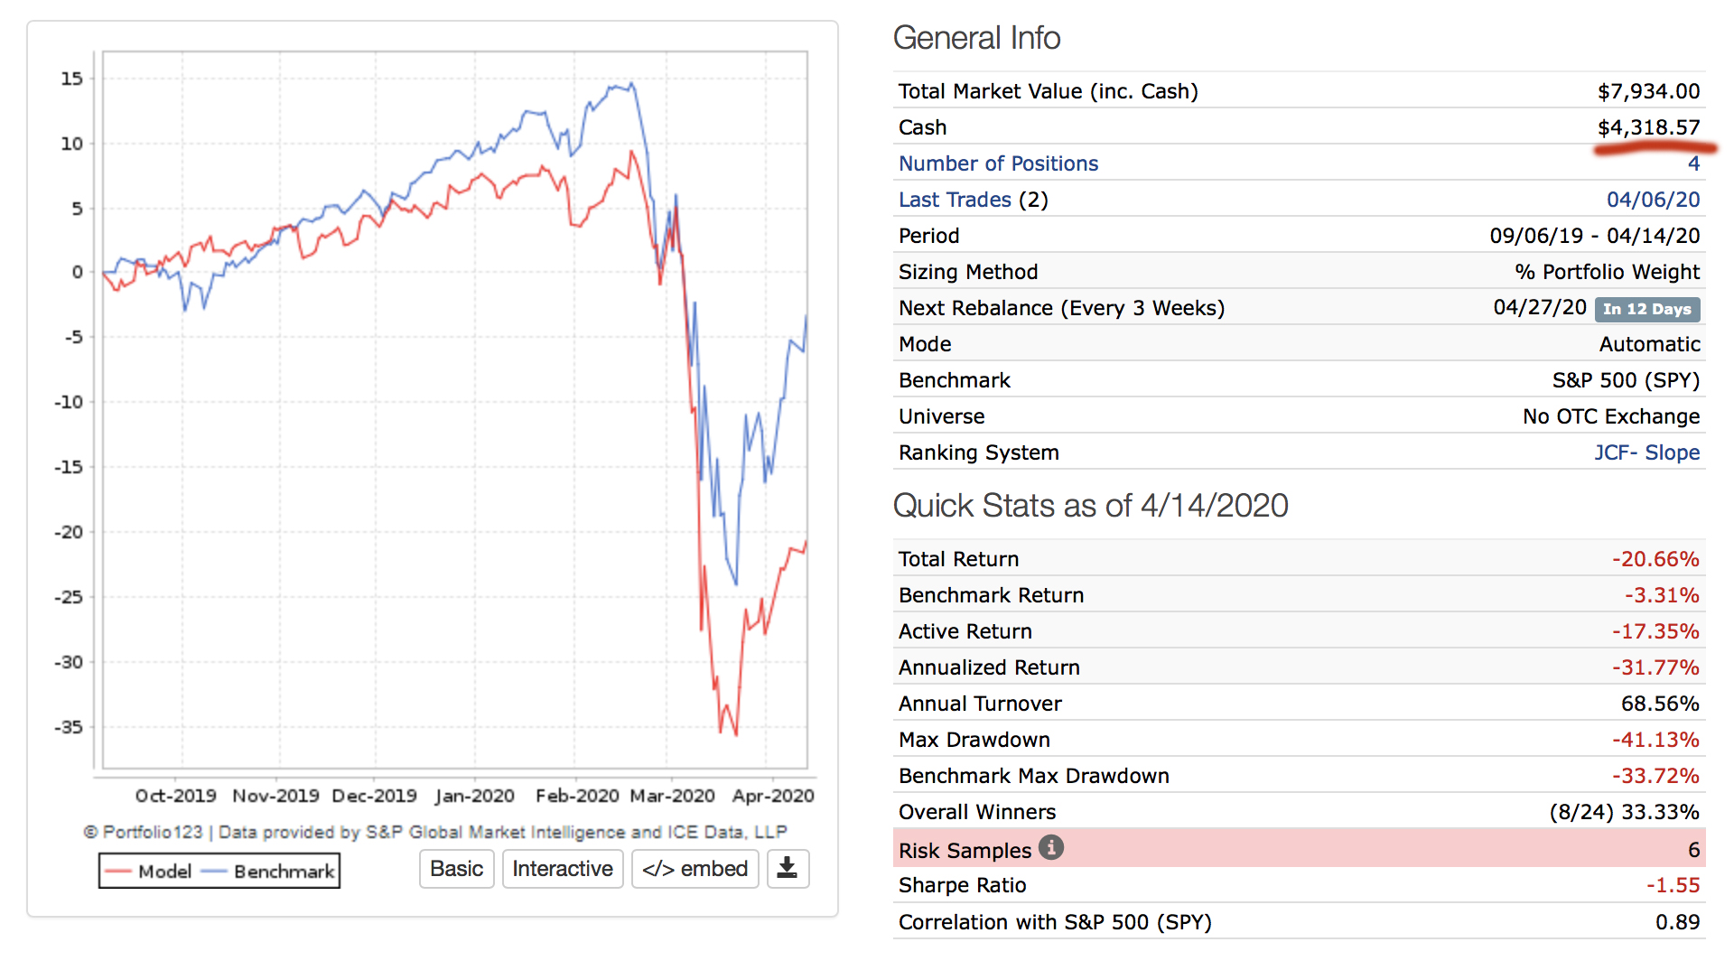Click the Total Return value
The height and width of the screenshot is (970, 1734).
tap(1655, 559)
